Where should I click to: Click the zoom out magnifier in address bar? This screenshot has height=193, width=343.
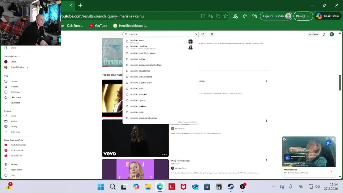(218, 16)
